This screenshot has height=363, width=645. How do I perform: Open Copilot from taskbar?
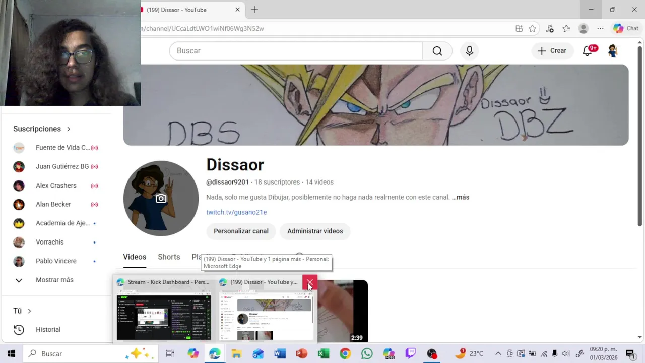click(193, 354)
